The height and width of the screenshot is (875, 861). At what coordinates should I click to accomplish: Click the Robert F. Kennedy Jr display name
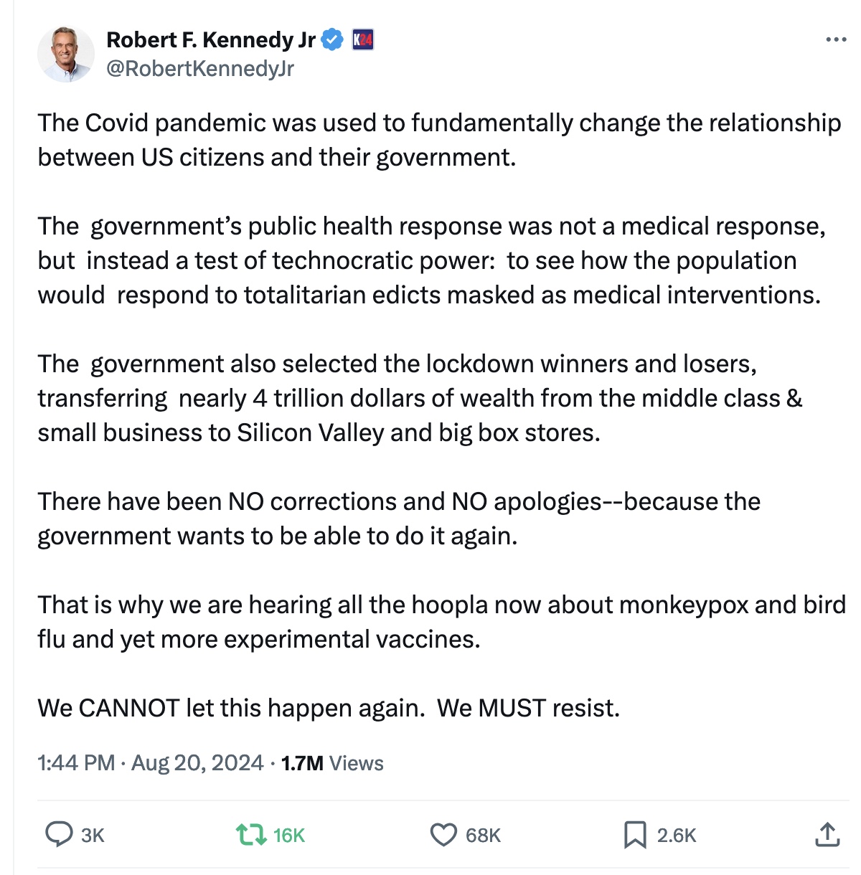(x=211, y=40)
